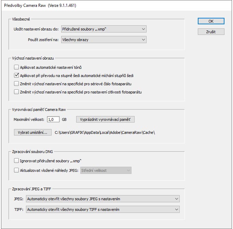Uncheck automatic grayscale mix checkbox
The height and width of the screenshot is (229, 233).
(16, 76)
